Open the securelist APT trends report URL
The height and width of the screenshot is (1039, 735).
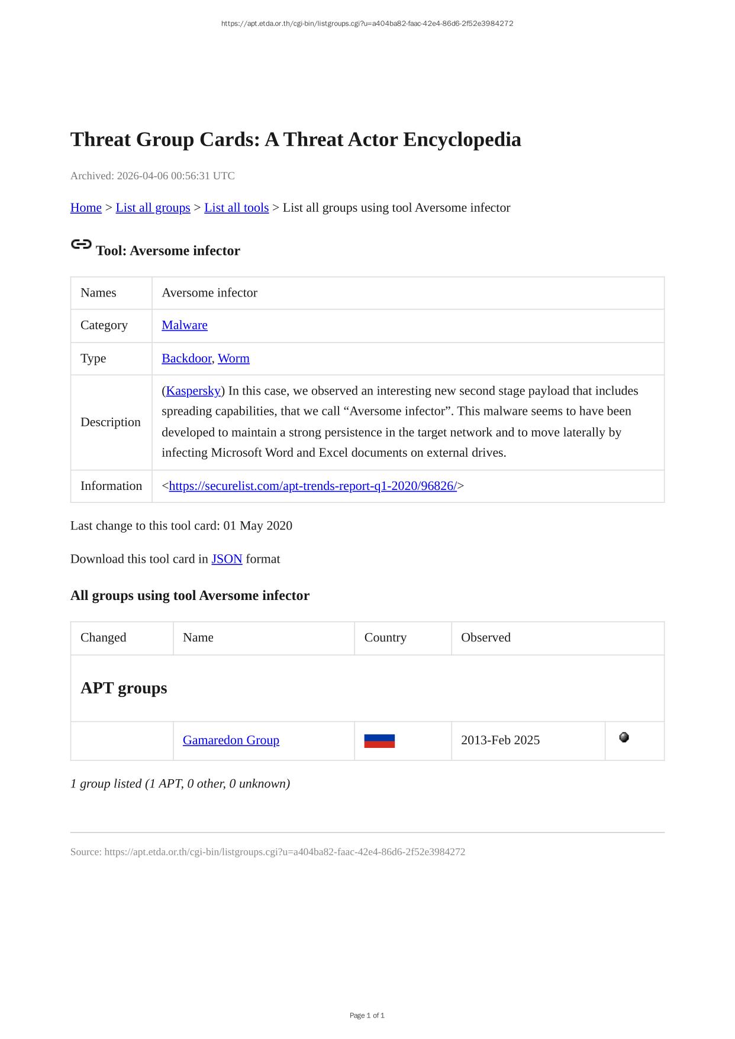point(312,486)
